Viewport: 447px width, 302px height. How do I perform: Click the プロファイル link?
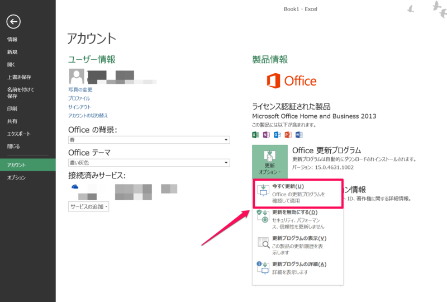[x=79, y=98]
